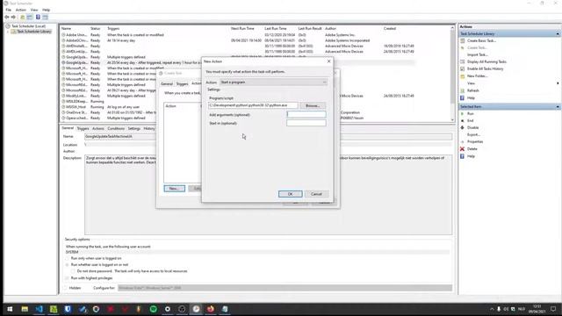
Task: Open Spotify from the taskbar
Action: 154,309
